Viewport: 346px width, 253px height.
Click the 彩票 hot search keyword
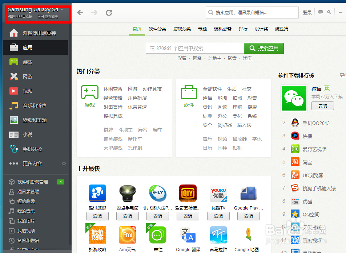(x=182, y=58)
